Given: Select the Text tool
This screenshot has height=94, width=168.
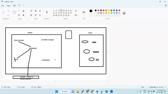Looking at the screenshot, I should [40, 11].
